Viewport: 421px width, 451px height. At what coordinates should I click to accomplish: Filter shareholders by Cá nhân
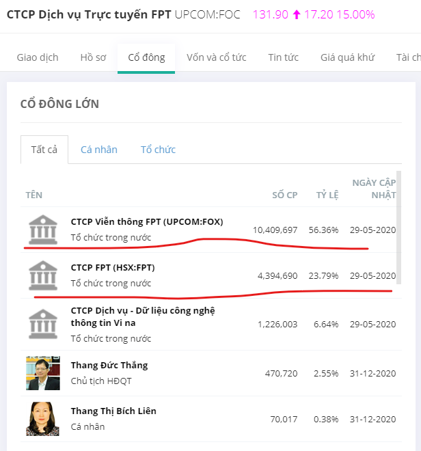[99, 150]
